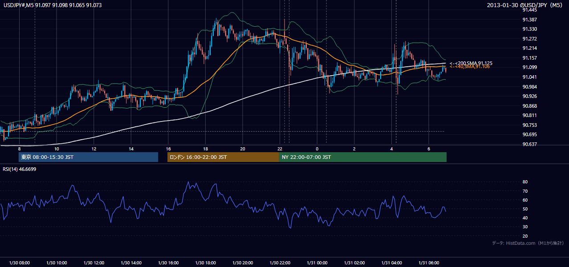This screenshot has height=267, width=569.
Task: Click RSI scale value 70
Action: 525,191
